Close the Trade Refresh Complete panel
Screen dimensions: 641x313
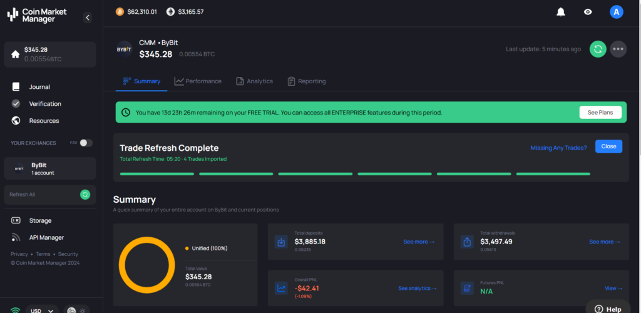point(608,146)
